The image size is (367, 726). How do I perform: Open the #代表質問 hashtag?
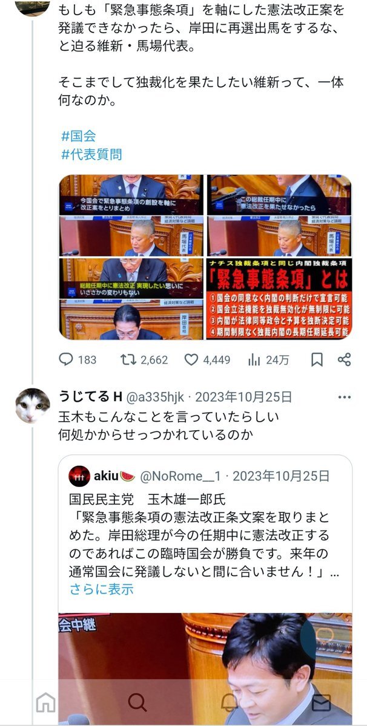click(91, 154)
